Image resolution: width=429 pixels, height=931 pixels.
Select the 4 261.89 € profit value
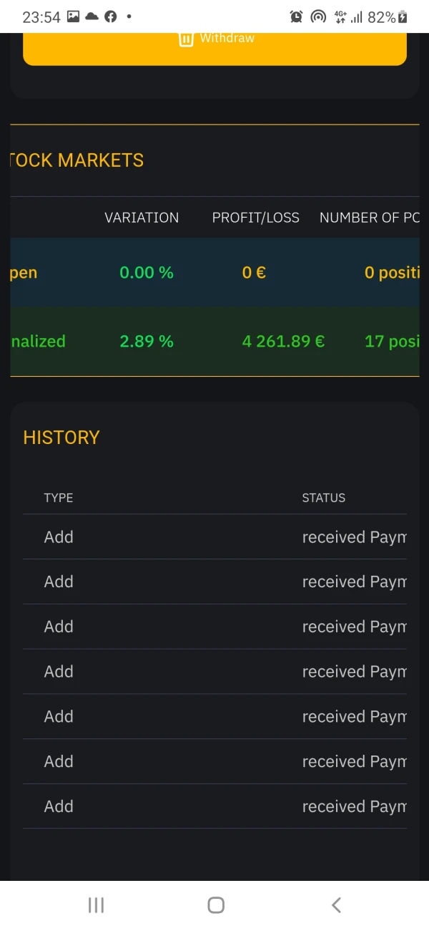coord(283,342)
